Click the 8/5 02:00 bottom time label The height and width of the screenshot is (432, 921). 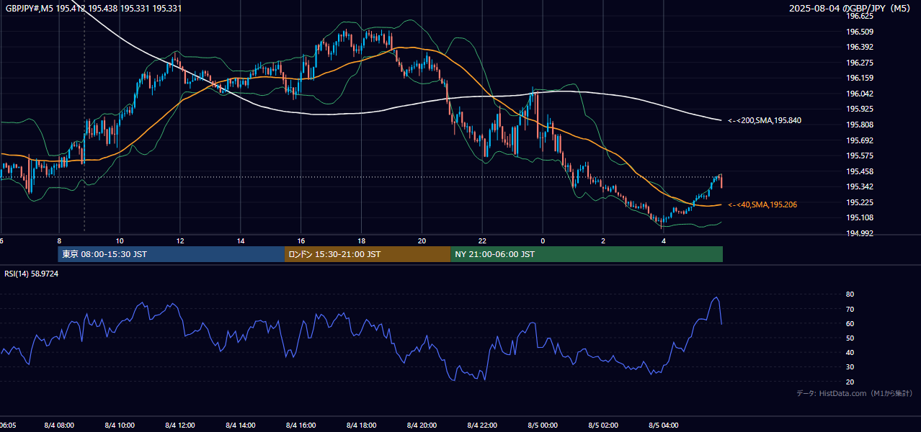click(604, 426)
